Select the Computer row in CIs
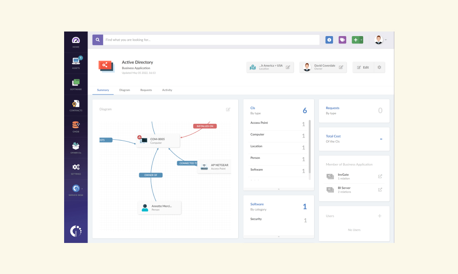 coord(278,135)
